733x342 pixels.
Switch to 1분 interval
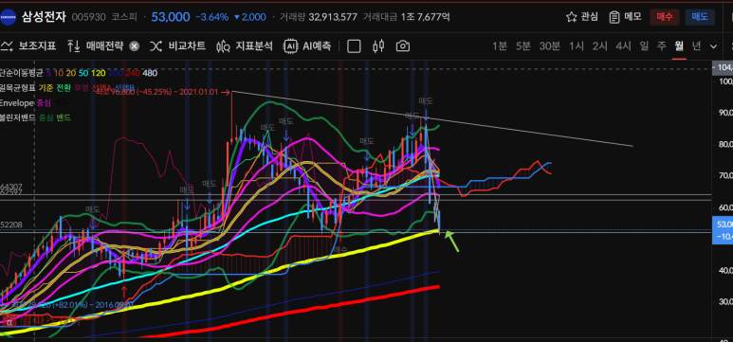[500, 45]
